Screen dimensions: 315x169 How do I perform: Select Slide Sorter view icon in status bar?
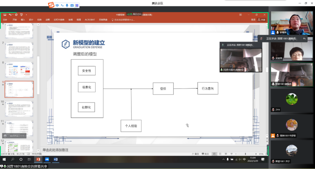coord(220,154)
